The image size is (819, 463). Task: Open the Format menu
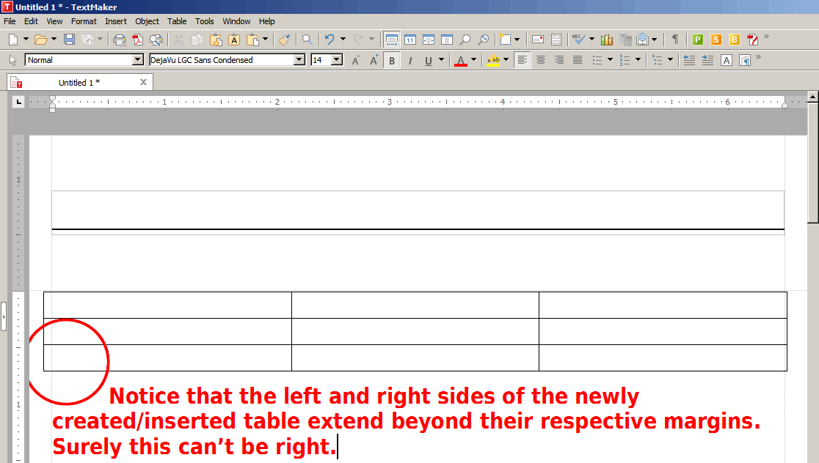point(84,21)
